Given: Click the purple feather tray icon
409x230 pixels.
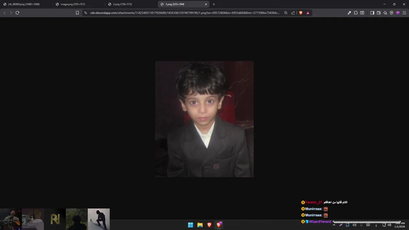Looking at the screenshot, I should pyautogui.click(x=341, y=225).
